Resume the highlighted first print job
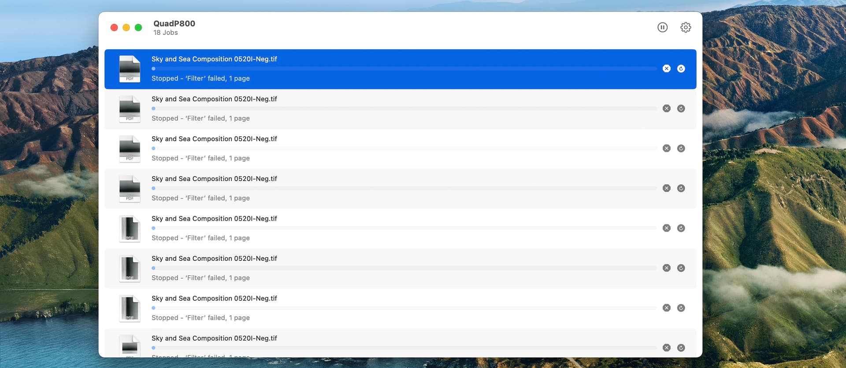The image size is (846, 368). (681, 69)
